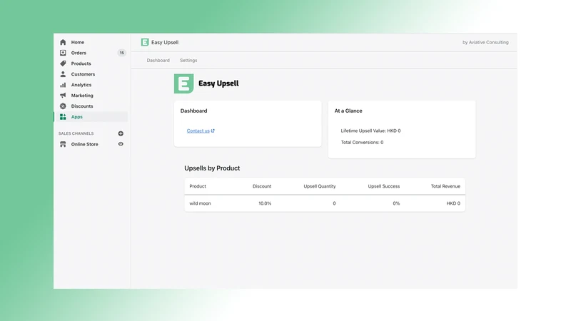View online store via eye icon
The width and height of the screenshot is (571, 321).
pyautogui.click(x=121, y=144)
